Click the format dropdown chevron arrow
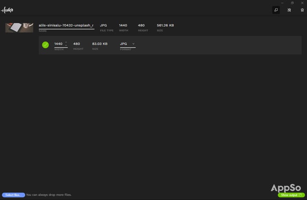Viewport: 307px width, 200px height. tap(133, 44)
